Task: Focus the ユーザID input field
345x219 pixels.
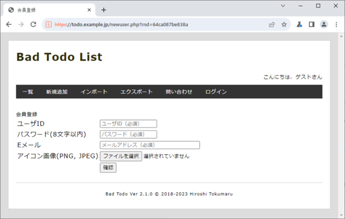Action: [129, 123]
